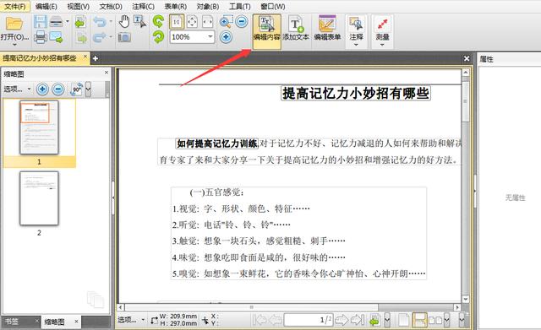Zoom out with the main toolbar minus button
Viewport: 541px width, 330px height.
pos(242,22)
